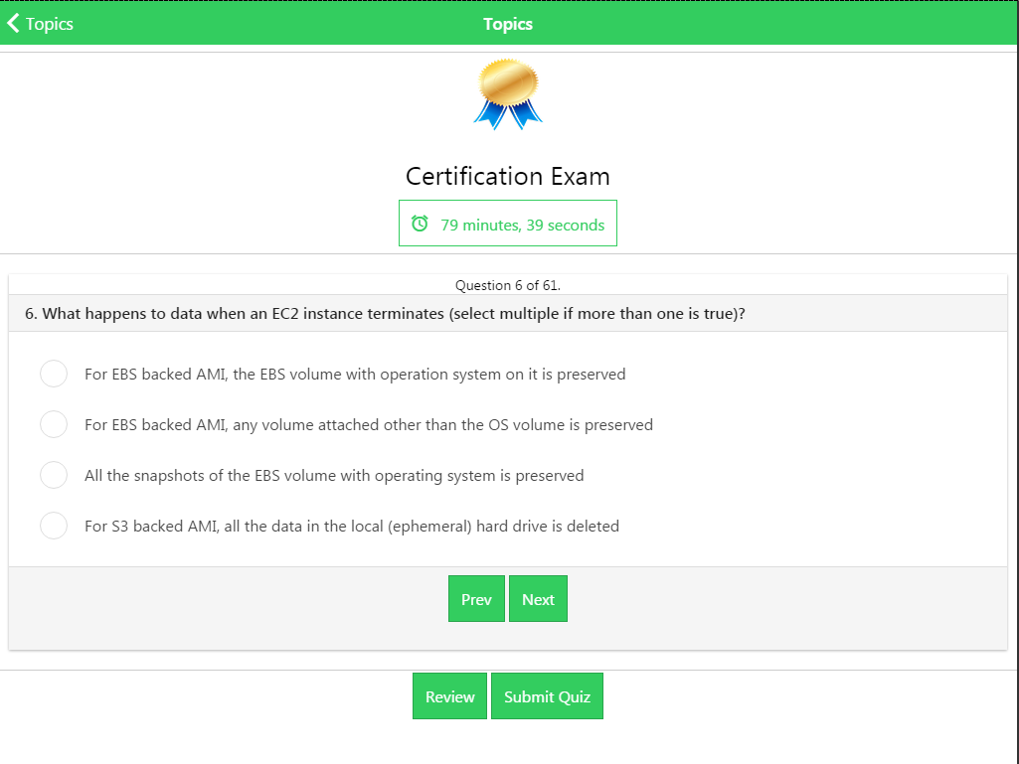
Task: Advance using the Next button
Action: point(538,599)
